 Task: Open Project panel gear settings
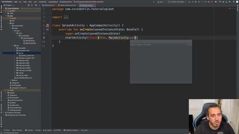[x=36, y=5]
